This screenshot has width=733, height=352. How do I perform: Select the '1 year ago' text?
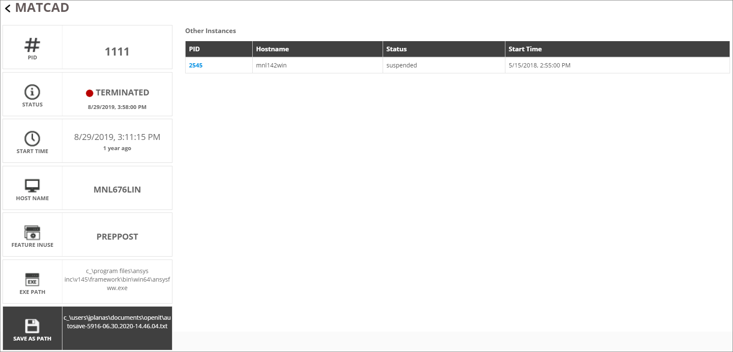point(117,148)
